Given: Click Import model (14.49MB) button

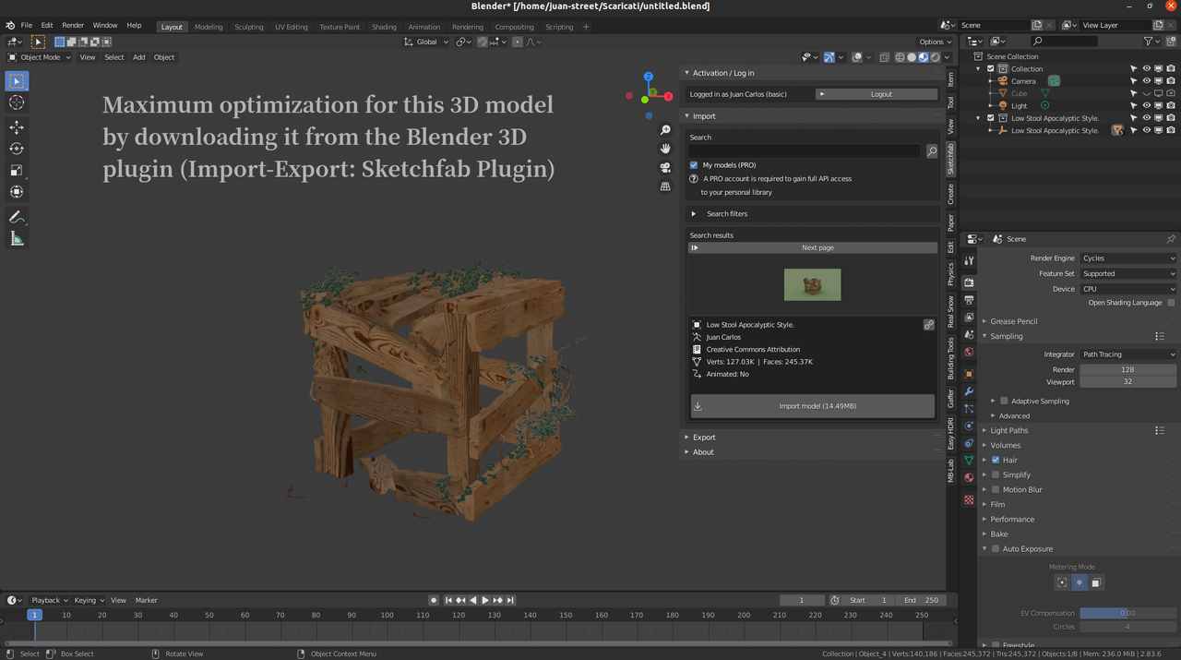Looking at the screenshot, I should click(812, 406).
